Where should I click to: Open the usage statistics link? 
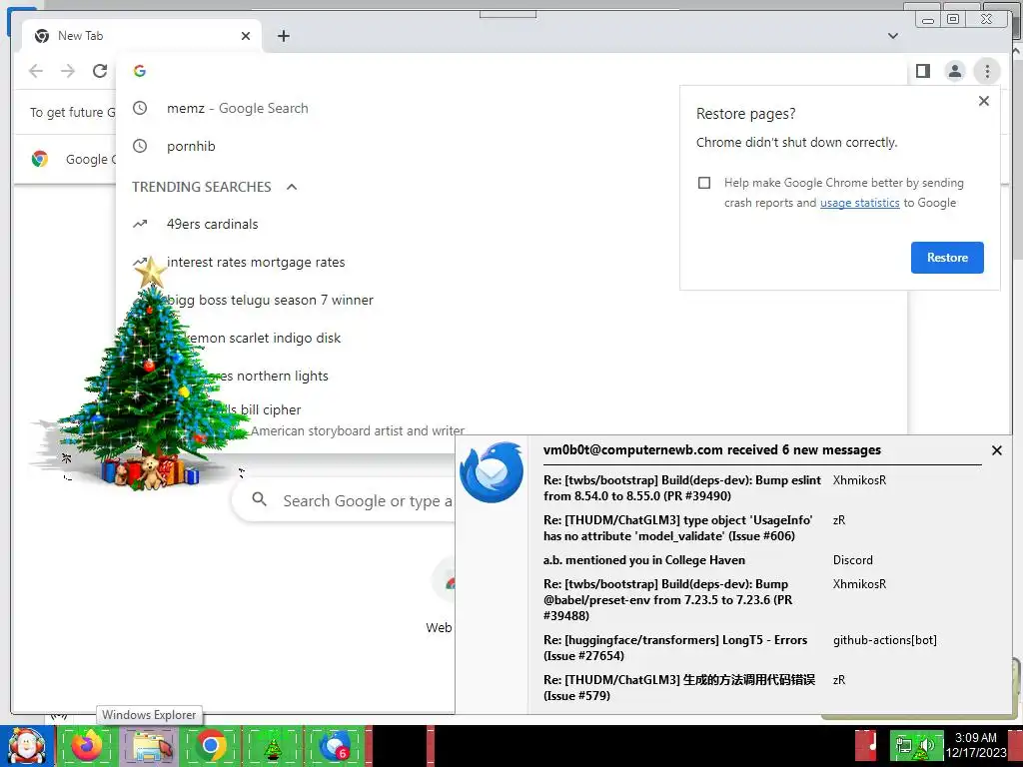click(859, 203)
